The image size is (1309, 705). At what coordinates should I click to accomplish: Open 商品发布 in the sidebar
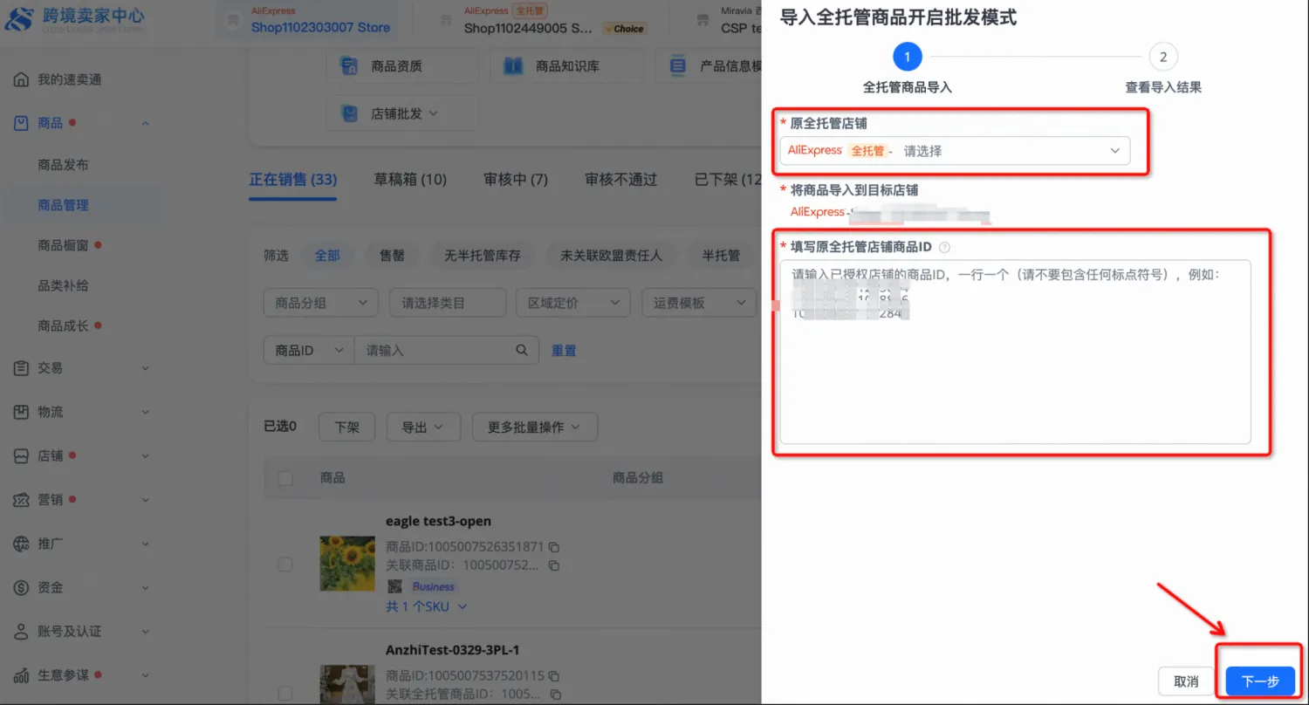pyautogui.click(x=63, y=165)
